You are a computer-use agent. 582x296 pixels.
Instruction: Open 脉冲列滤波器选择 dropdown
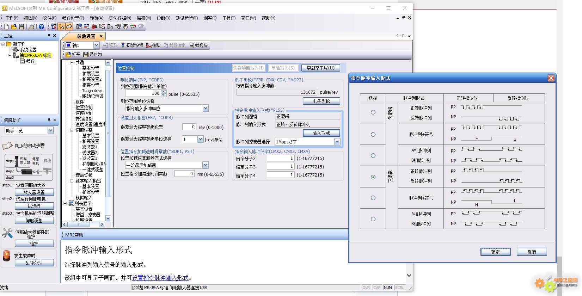point(337,142)
